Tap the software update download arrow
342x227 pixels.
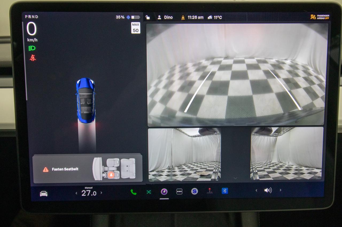click(183, 17)
